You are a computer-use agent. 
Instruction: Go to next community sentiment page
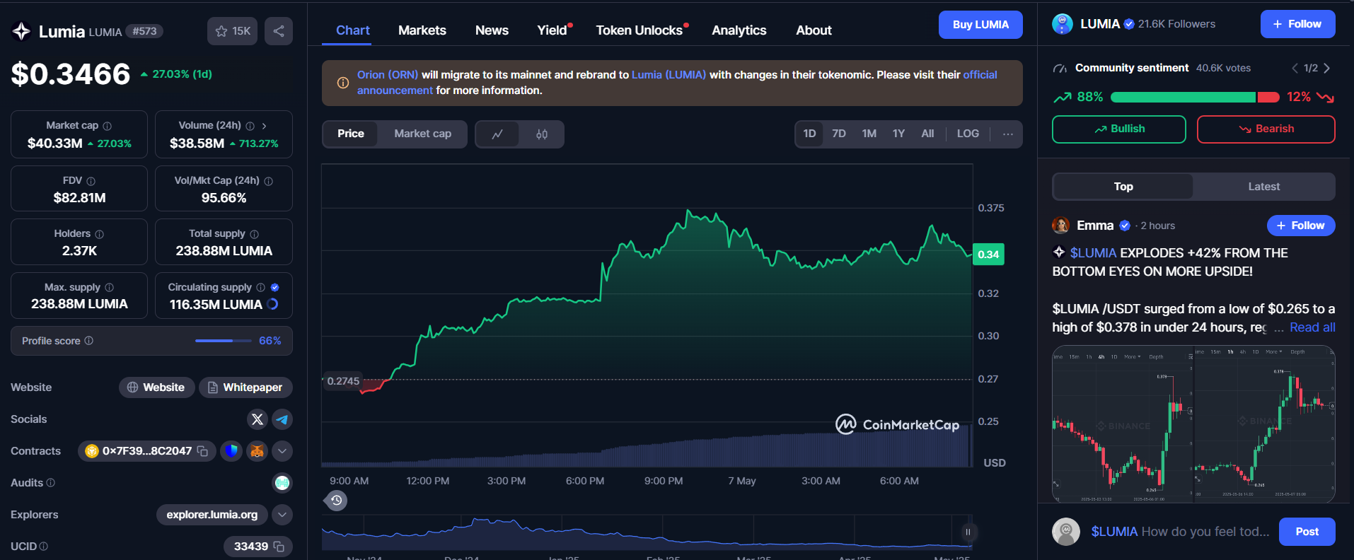[1326, 69]
